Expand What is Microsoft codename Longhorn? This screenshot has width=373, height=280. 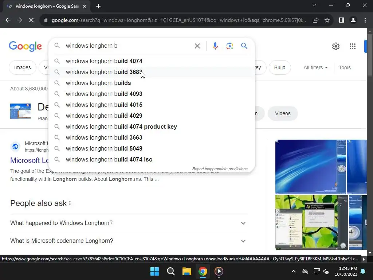point(129,241)
